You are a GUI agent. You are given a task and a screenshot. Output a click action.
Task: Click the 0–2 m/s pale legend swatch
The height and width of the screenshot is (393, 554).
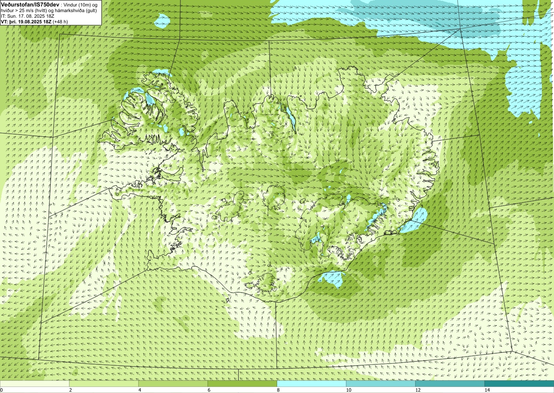pos(35,383)
